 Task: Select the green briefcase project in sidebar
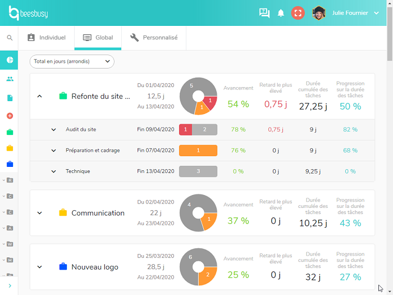(x=10, y=133)
